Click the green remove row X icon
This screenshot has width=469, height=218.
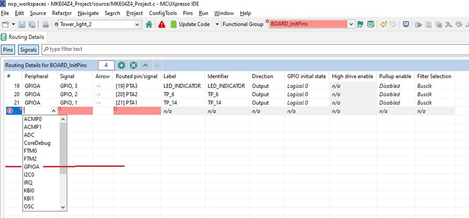(x=133, y=65)
